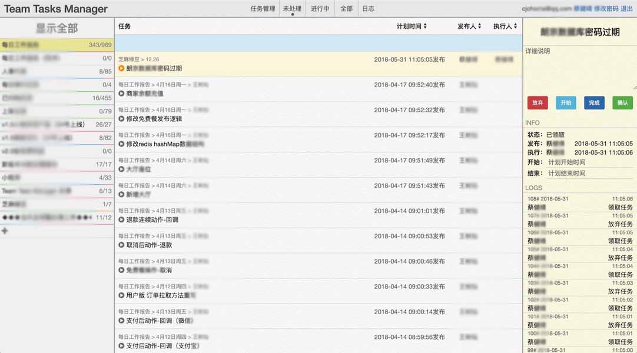
Task: Click the play icon beside 退款连续动作-回调
Action: [121, 220]
